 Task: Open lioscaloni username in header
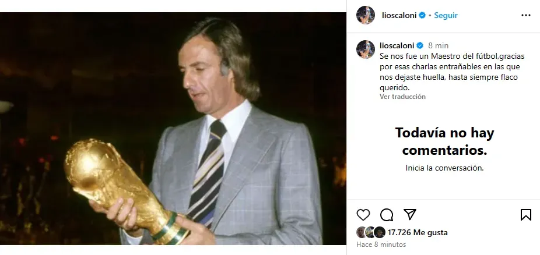[x=399, y=15]
